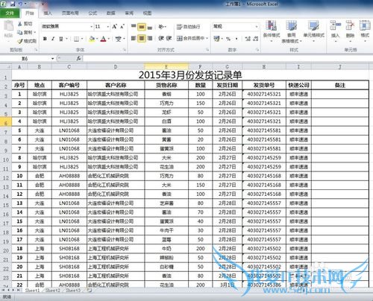Click increase decimal icon

click(x=248, y=39)
